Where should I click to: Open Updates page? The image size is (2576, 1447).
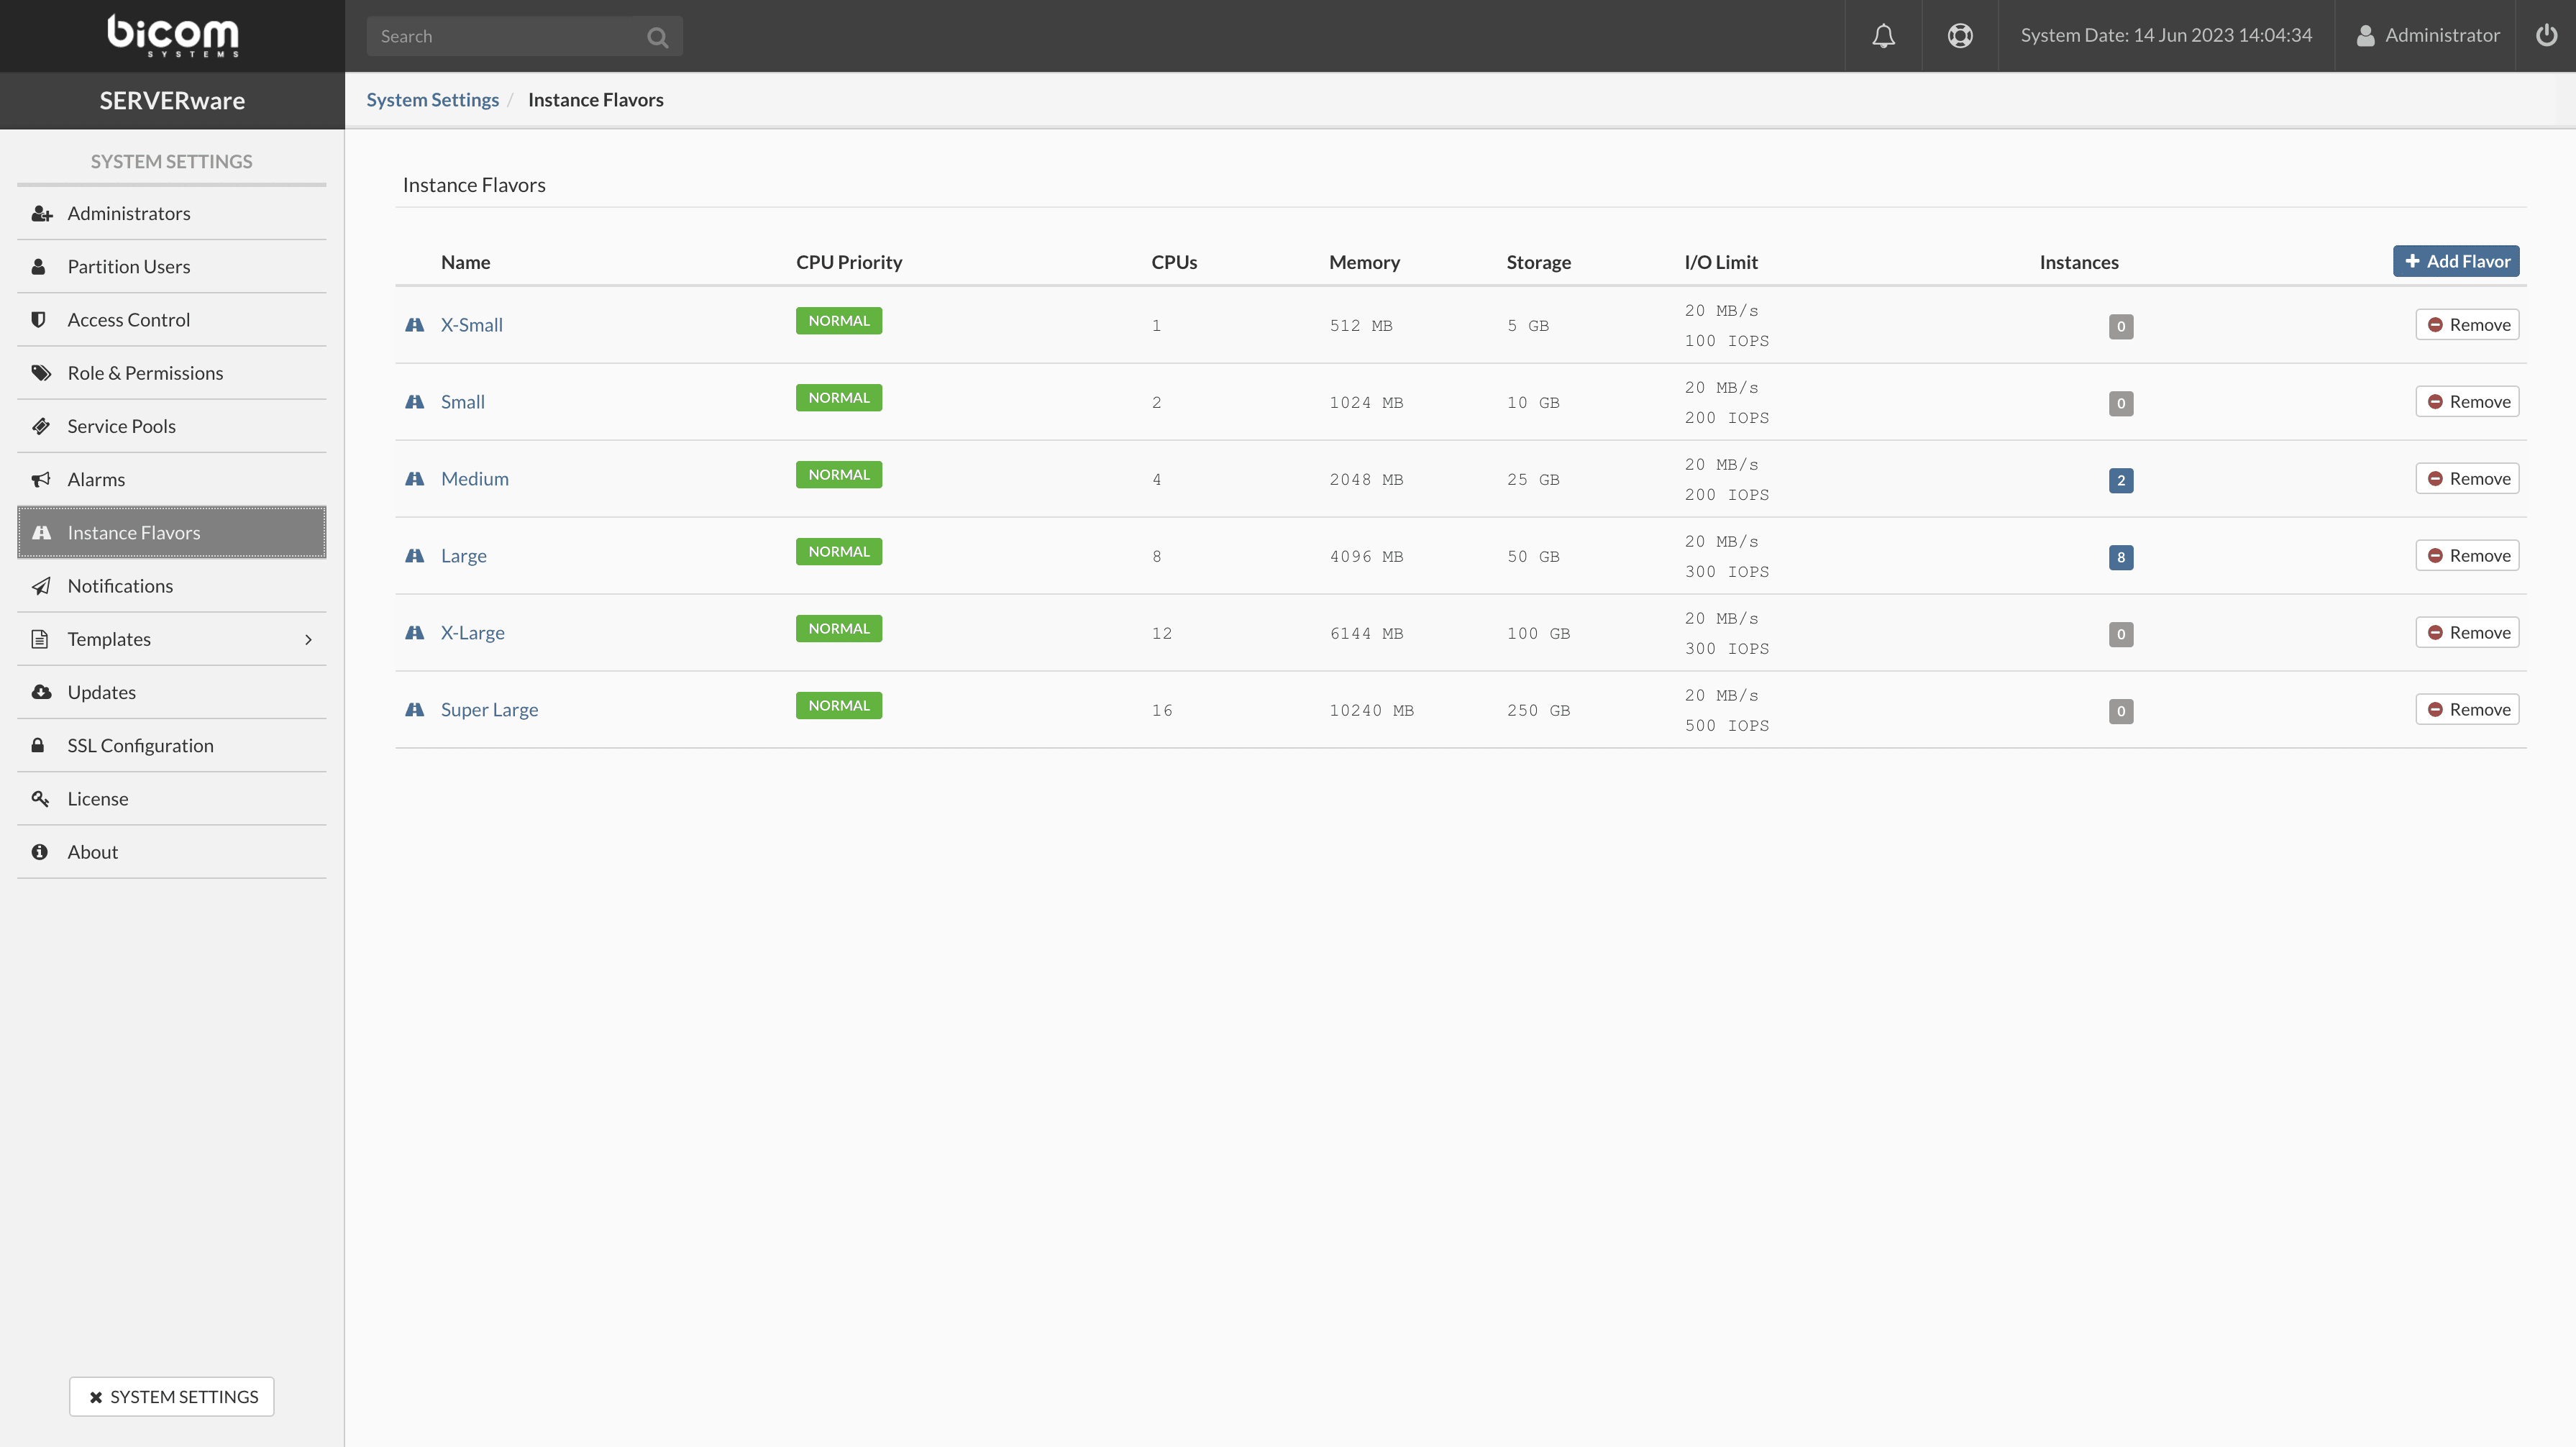pos(172,692)
